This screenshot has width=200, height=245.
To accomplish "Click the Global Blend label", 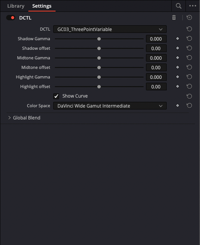I will pyautogui.click(x=26, y=118).
